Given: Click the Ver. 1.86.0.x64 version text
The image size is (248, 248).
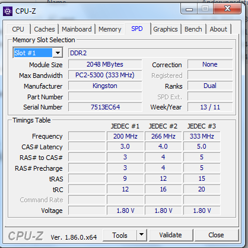Looking at the screenshot, I should click(74, 237).
